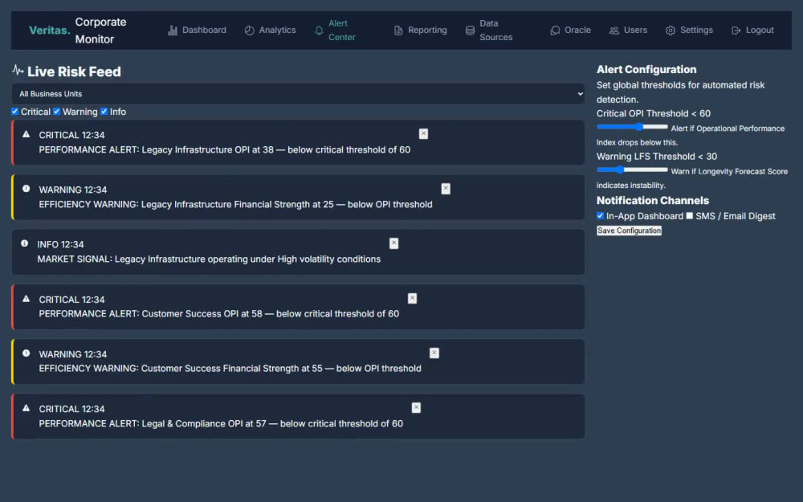This screenshot has height=502, width=803.
Task: Click the Oracle chat bubble icon
Action: pyautogui.click(x=555, y=31)
